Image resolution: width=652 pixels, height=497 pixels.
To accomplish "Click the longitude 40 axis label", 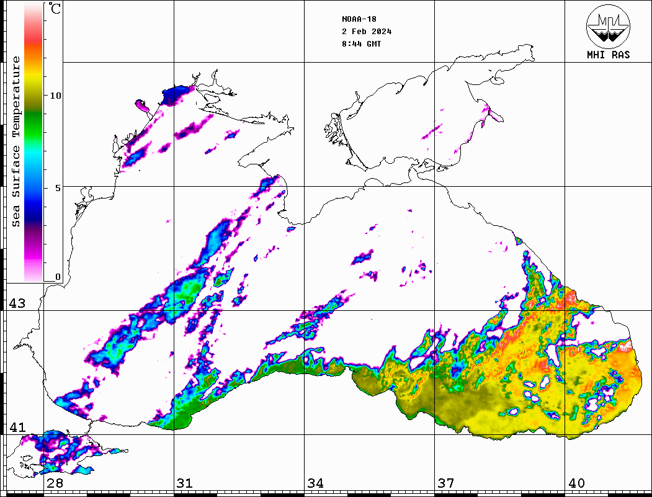I will point(576,483).
